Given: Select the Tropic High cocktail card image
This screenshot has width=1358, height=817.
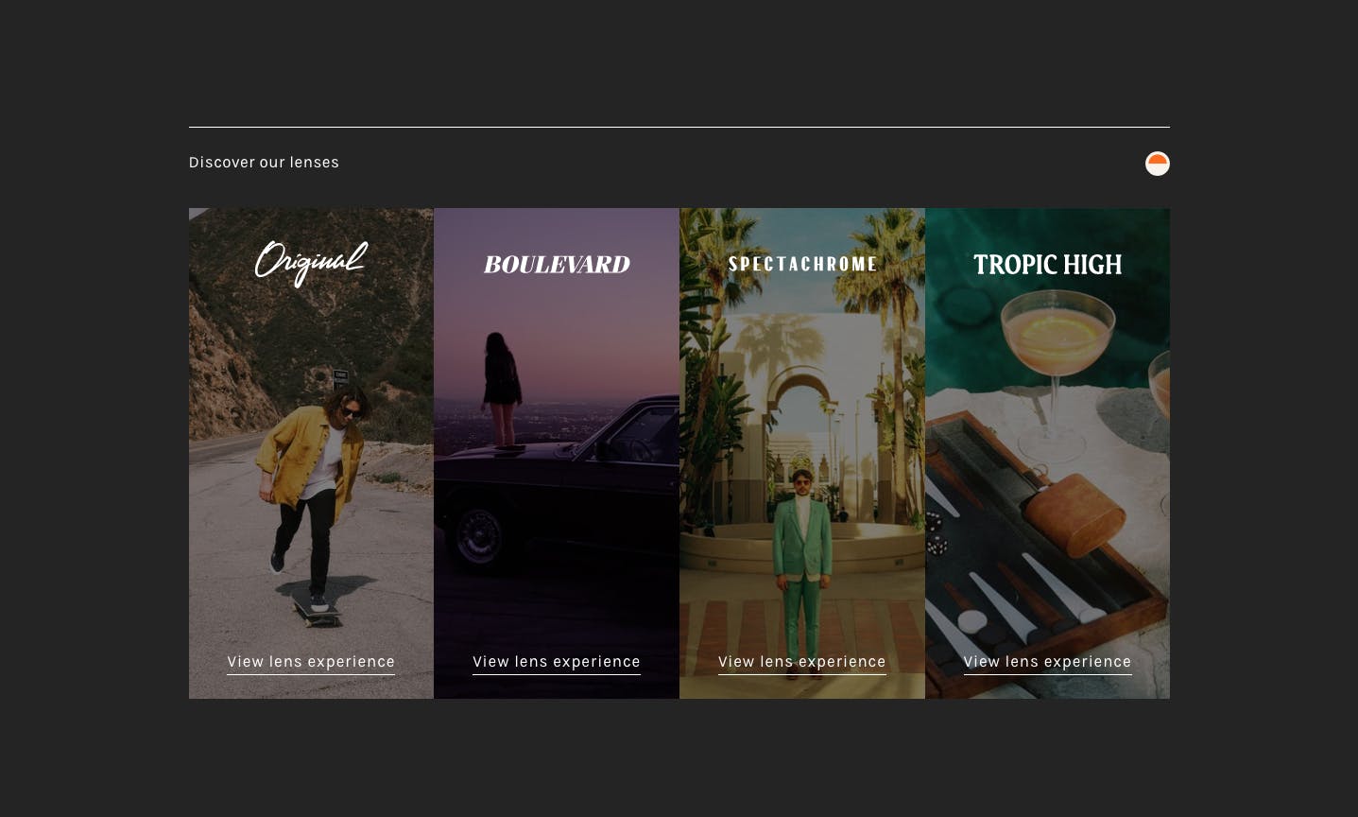Looking at the screenshot, I should 1047,453.
